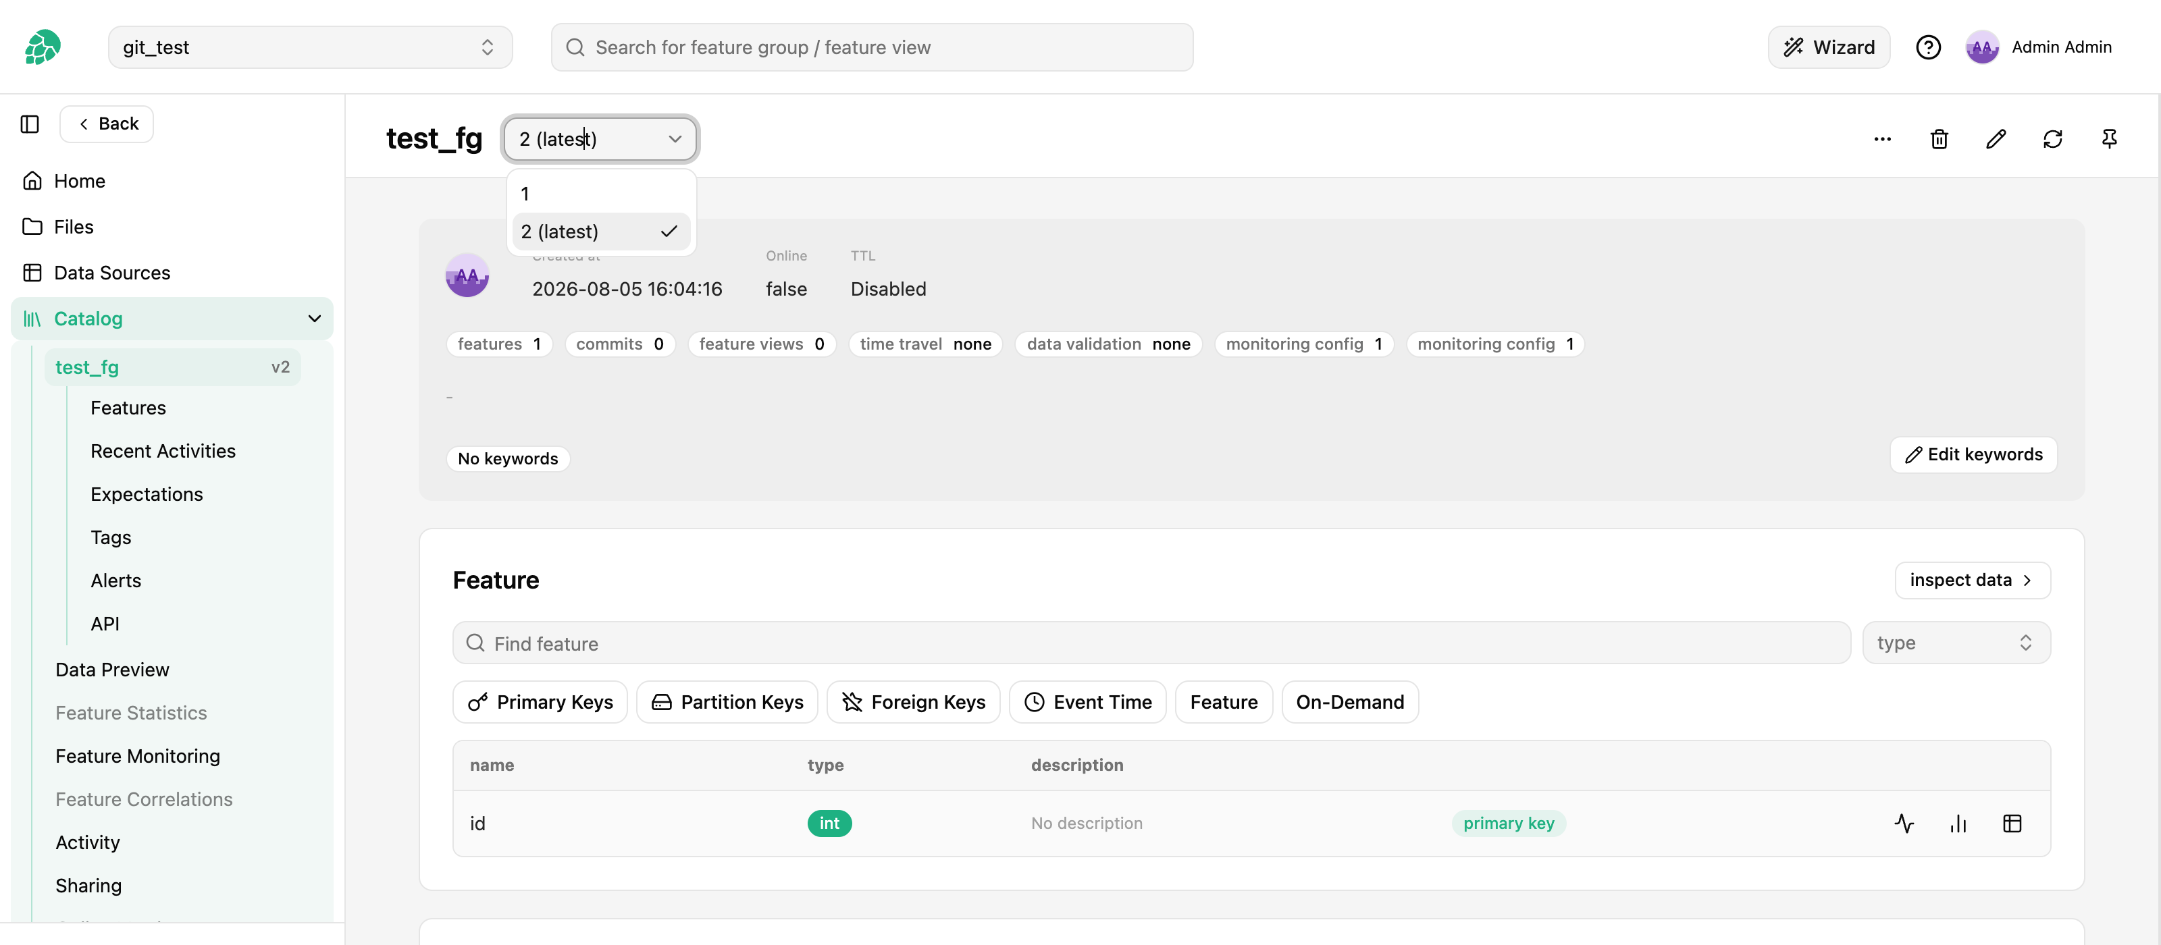Click the commits 0 badge
Screen dimensions: 2161x945
point(620,344)
